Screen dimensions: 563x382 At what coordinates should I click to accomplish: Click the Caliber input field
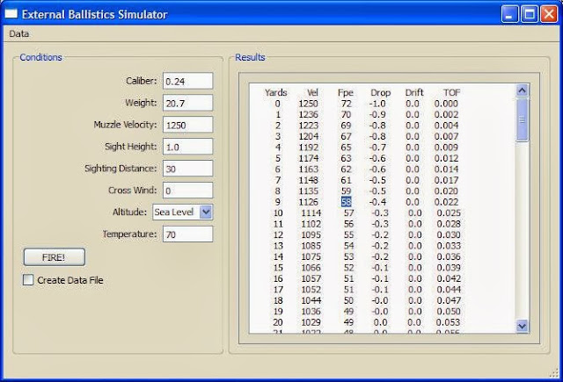(187, 81)
